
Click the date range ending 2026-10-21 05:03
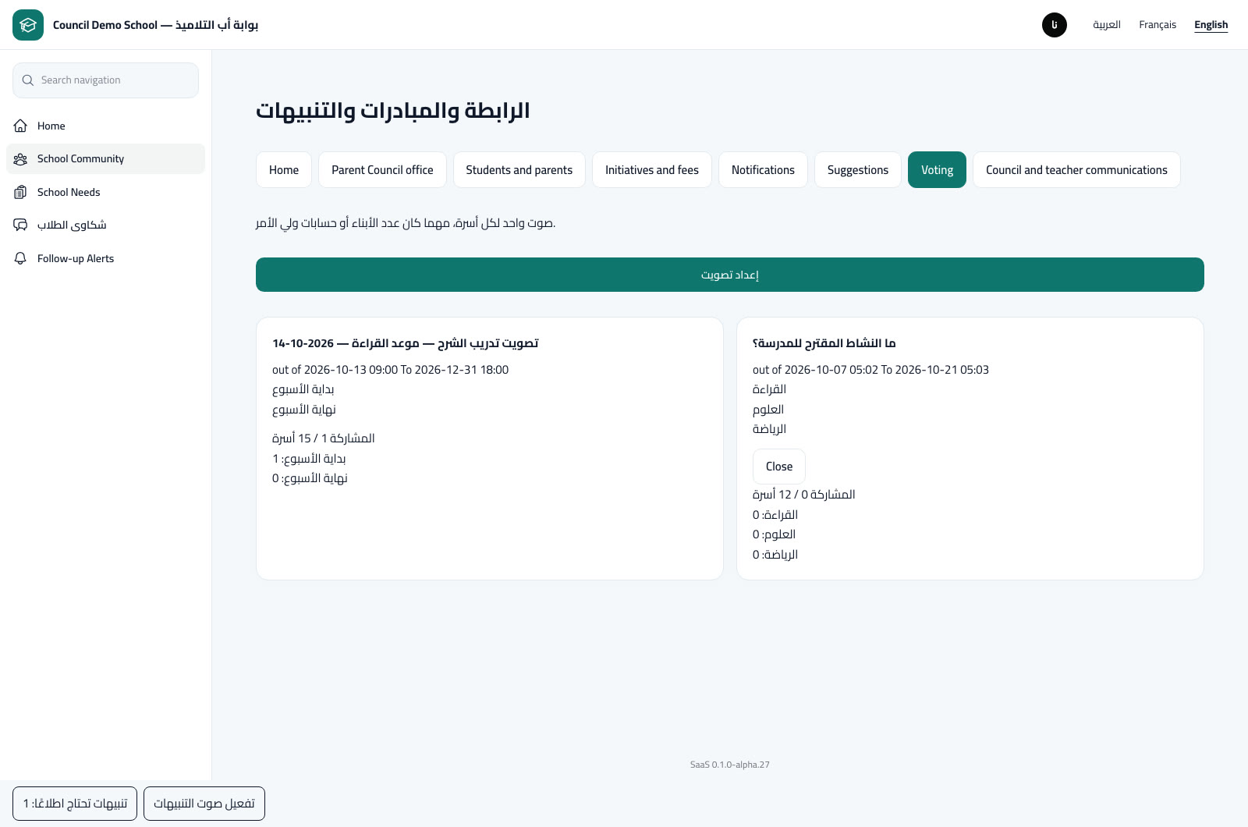click(x=870, y=370)
